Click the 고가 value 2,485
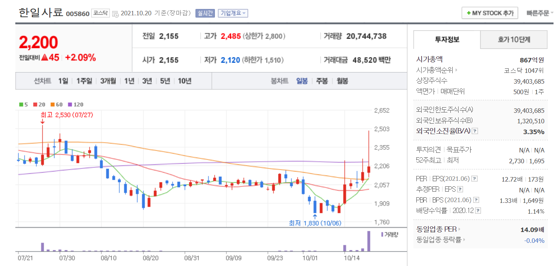 (x=231, y=36)
